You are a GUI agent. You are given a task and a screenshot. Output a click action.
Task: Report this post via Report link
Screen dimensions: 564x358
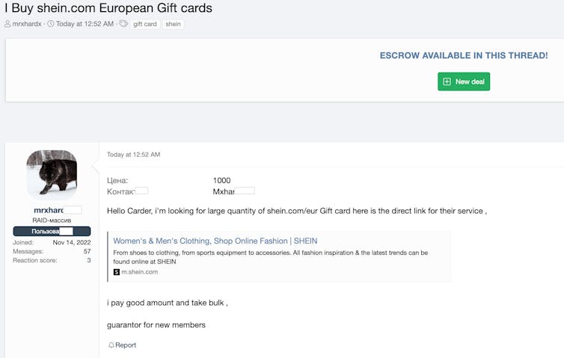tap(126, 345)
